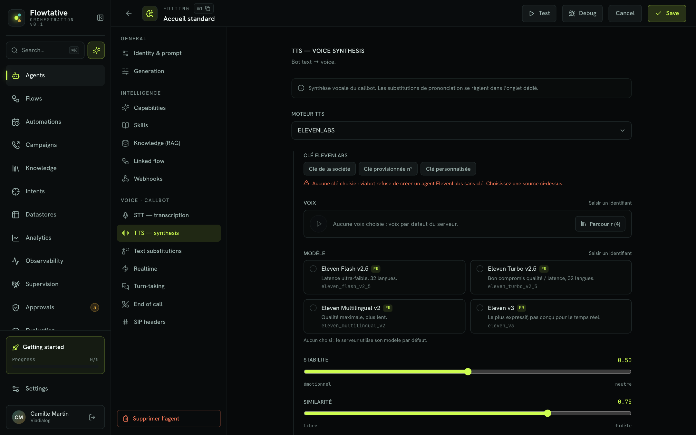The width and height of the screenshot is (696, 435).
Task: Open Observability in the sidebar
Action: click(55, 261)
